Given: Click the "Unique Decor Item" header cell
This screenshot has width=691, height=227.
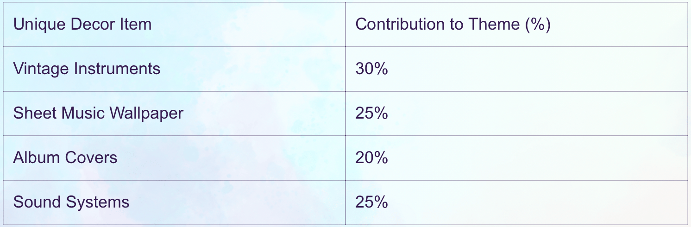Looking at the screenshot, I should click(82, 24).
